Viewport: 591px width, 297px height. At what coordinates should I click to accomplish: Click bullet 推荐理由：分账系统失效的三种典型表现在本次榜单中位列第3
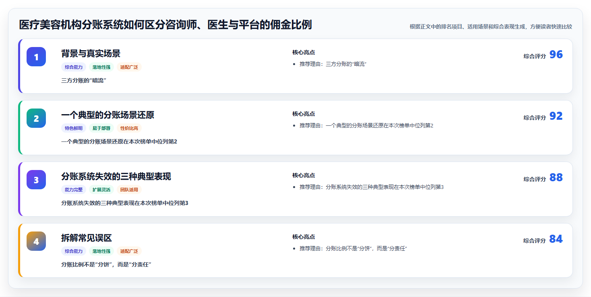tap(372, 187)
